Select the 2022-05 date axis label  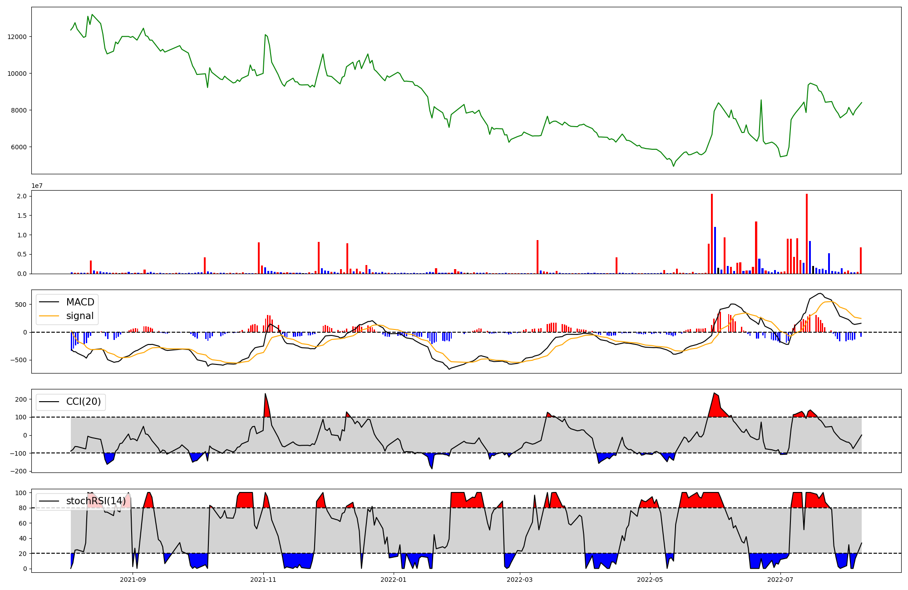point(650,580)
